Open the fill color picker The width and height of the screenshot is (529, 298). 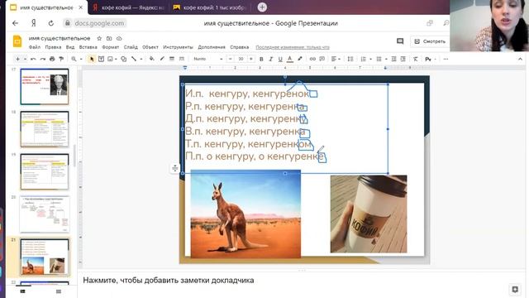(152, 59)
